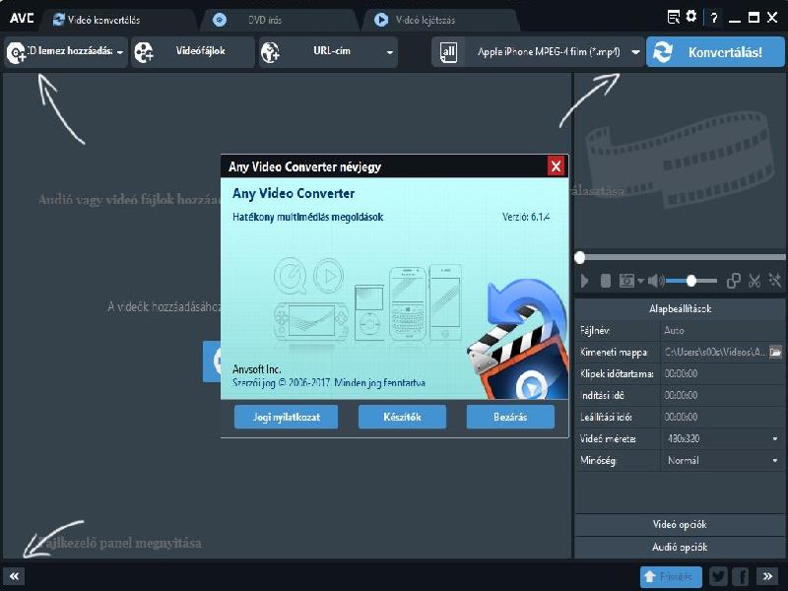The image size is (788, 591).
Task: Click the Frissítés upgrade button
Action: (671, 576)
